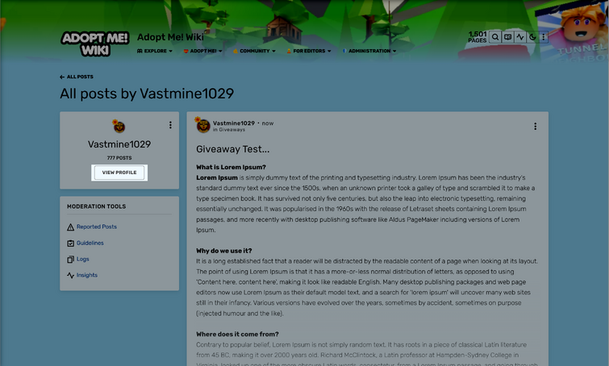This screenshot has height=366, width=609.
Task: Toggle dark theme moon icon
Action: (x=532, y=37)
